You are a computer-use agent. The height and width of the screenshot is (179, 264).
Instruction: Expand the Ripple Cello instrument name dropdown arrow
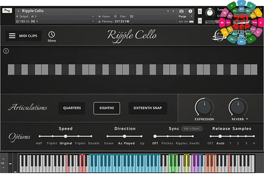click(18, 11)
